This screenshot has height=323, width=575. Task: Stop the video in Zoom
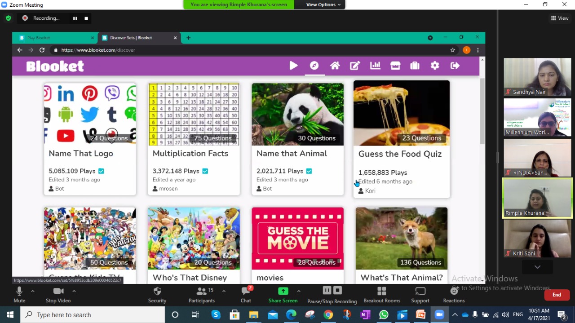(58, 295)
